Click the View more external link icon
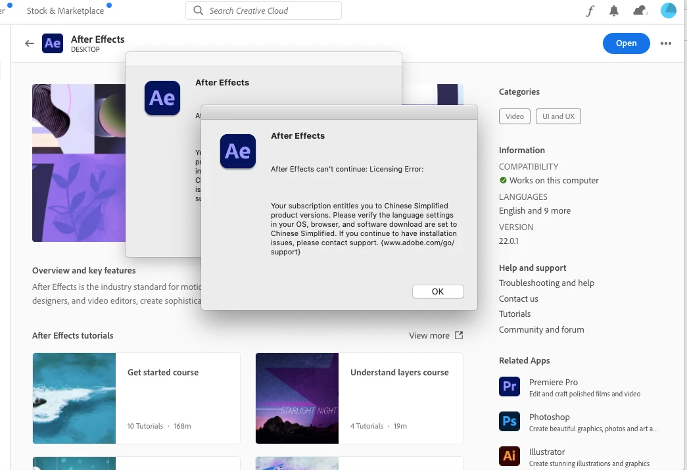This screenshot has height=470, width=687. 459,335
